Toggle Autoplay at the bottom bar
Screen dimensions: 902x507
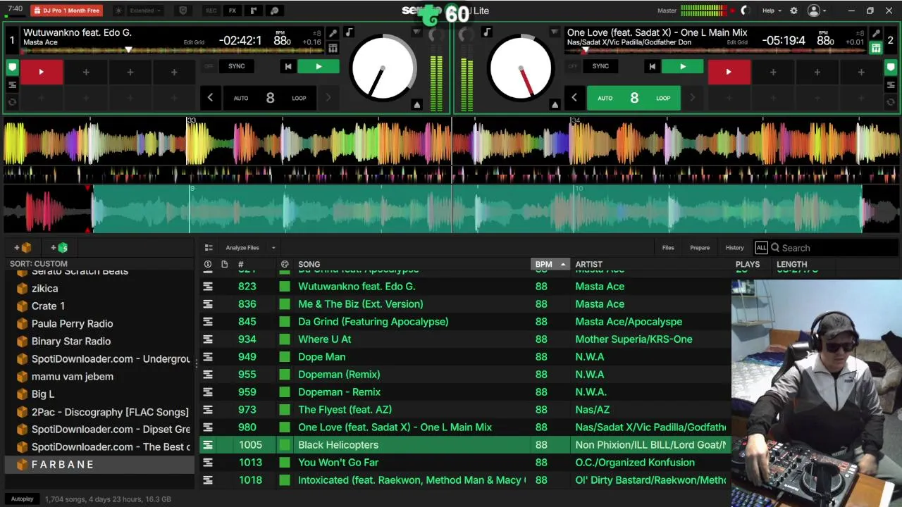coord(23,499)
